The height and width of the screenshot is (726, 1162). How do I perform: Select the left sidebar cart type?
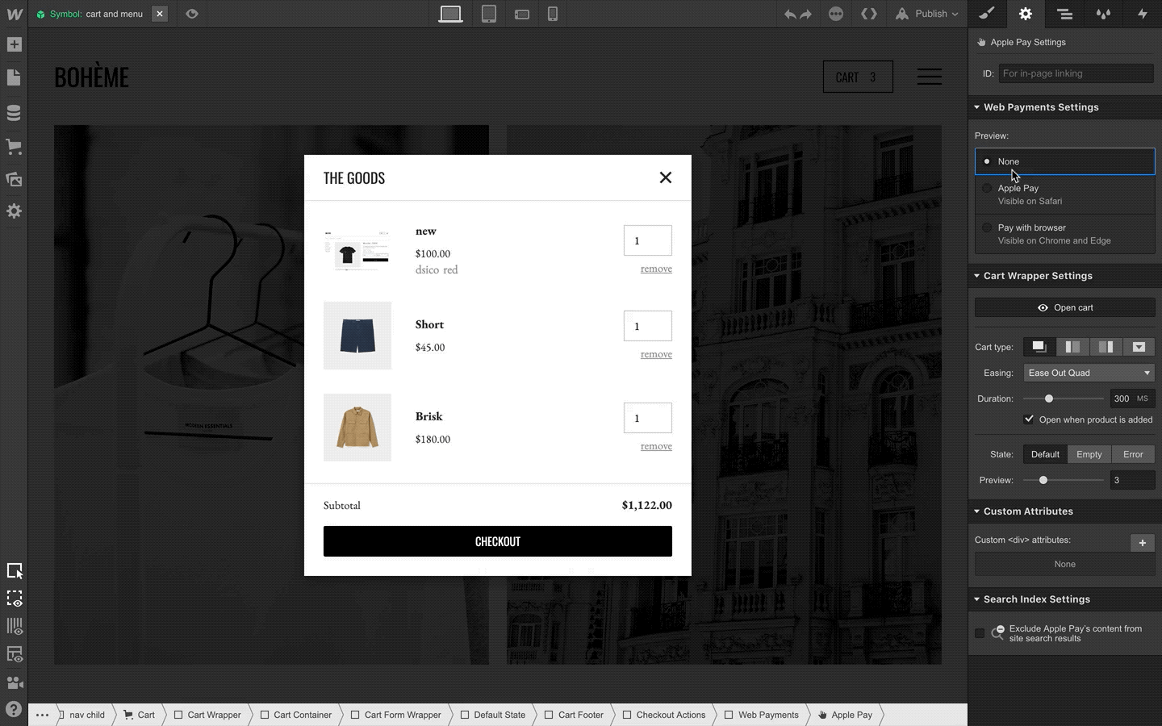(x=1072, y=347)
